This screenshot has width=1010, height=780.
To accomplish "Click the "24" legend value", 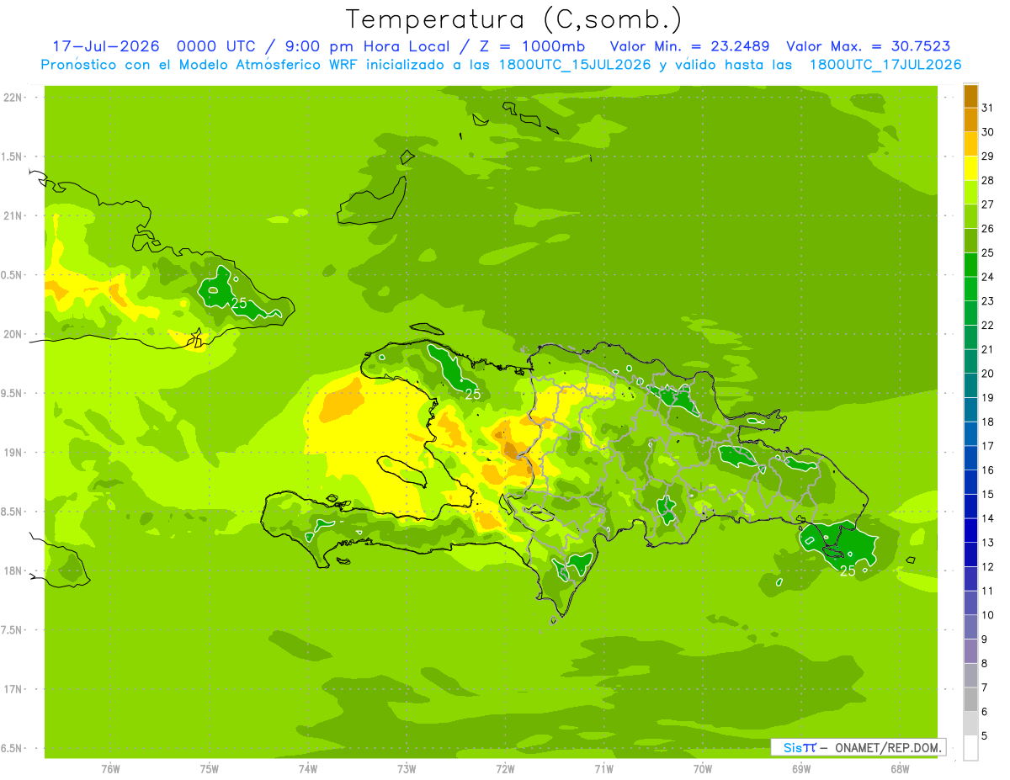I will click(x=987, y=277).
